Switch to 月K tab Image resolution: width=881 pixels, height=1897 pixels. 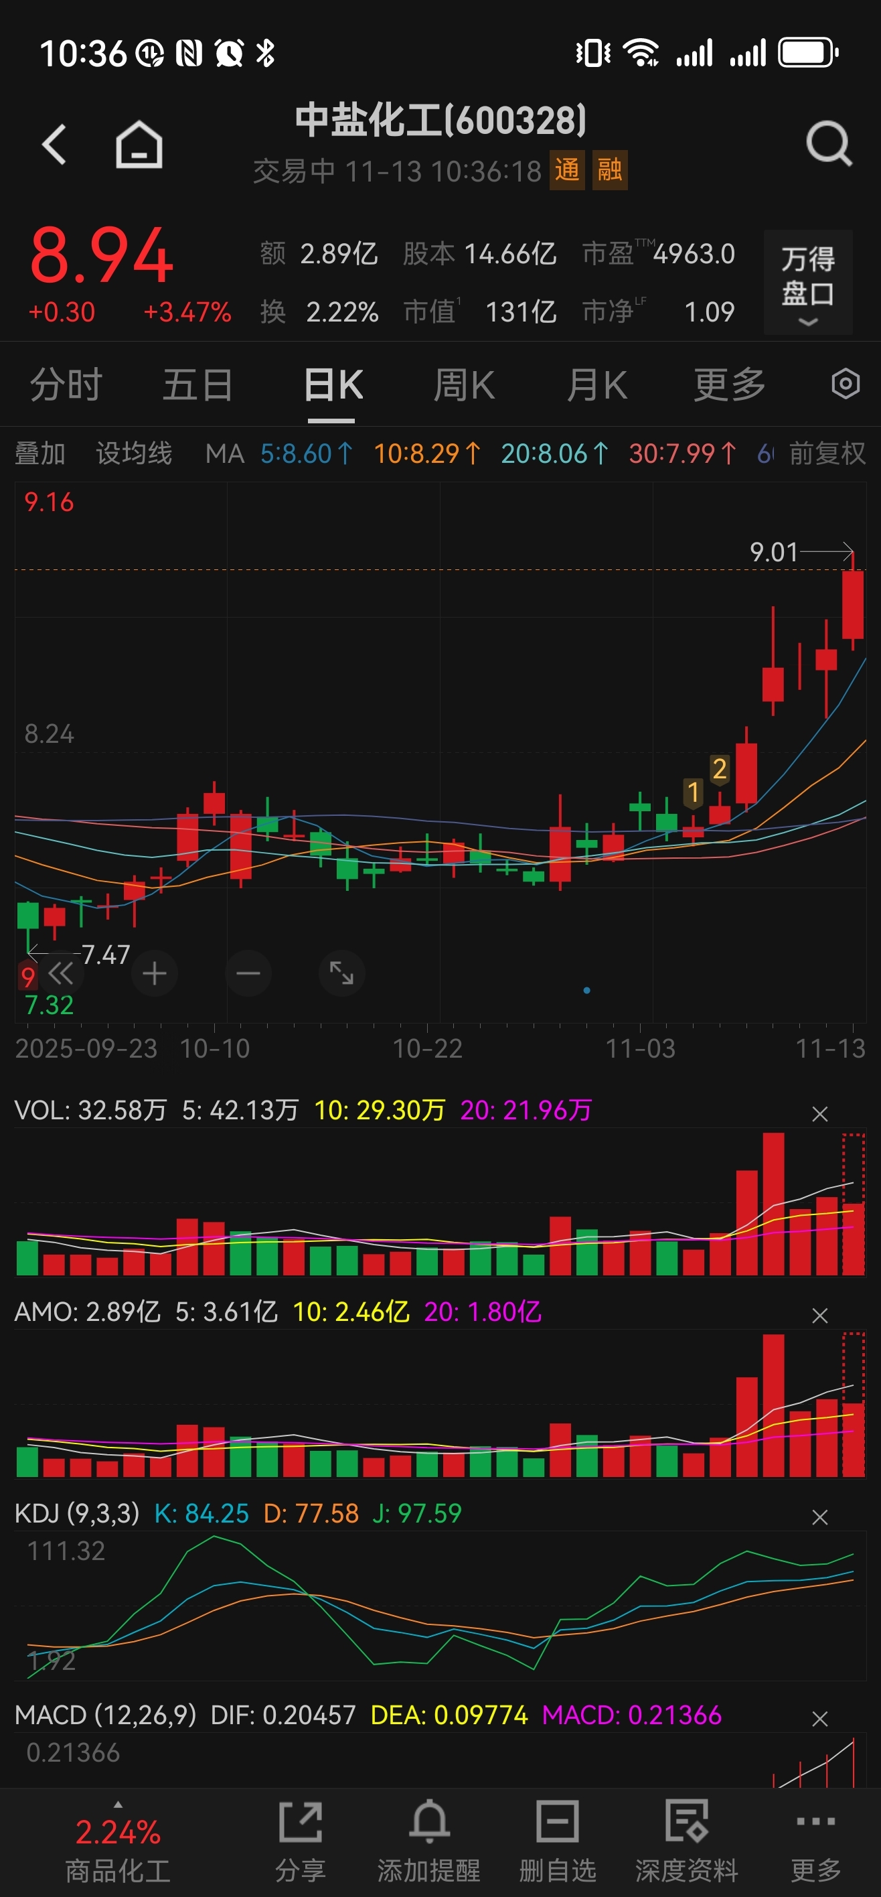(597, 385)
